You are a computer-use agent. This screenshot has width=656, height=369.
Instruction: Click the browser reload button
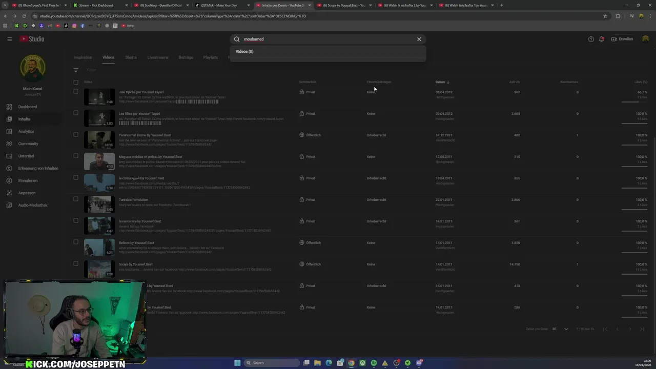click(24, 16)
